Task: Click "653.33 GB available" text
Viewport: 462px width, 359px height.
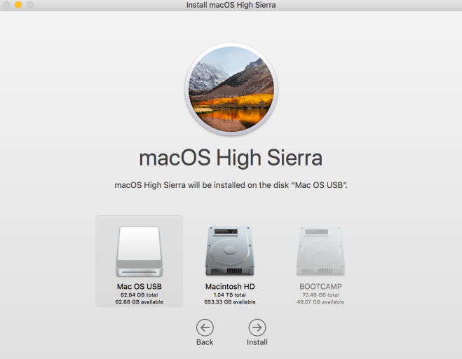Action: [230, 302]
